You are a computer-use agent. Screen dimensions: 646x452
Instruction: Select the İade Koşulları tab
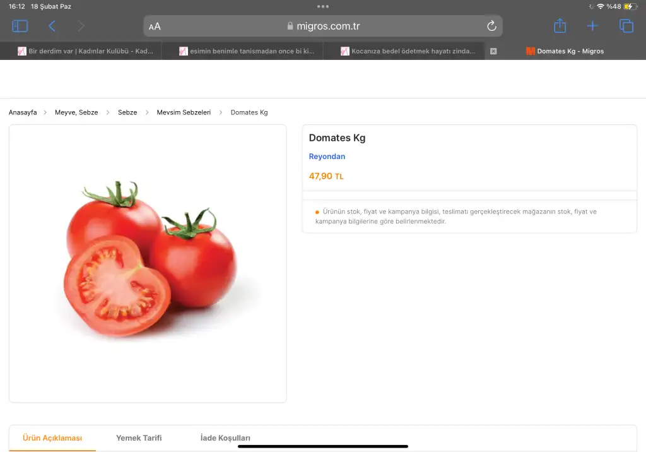point(225,437)
